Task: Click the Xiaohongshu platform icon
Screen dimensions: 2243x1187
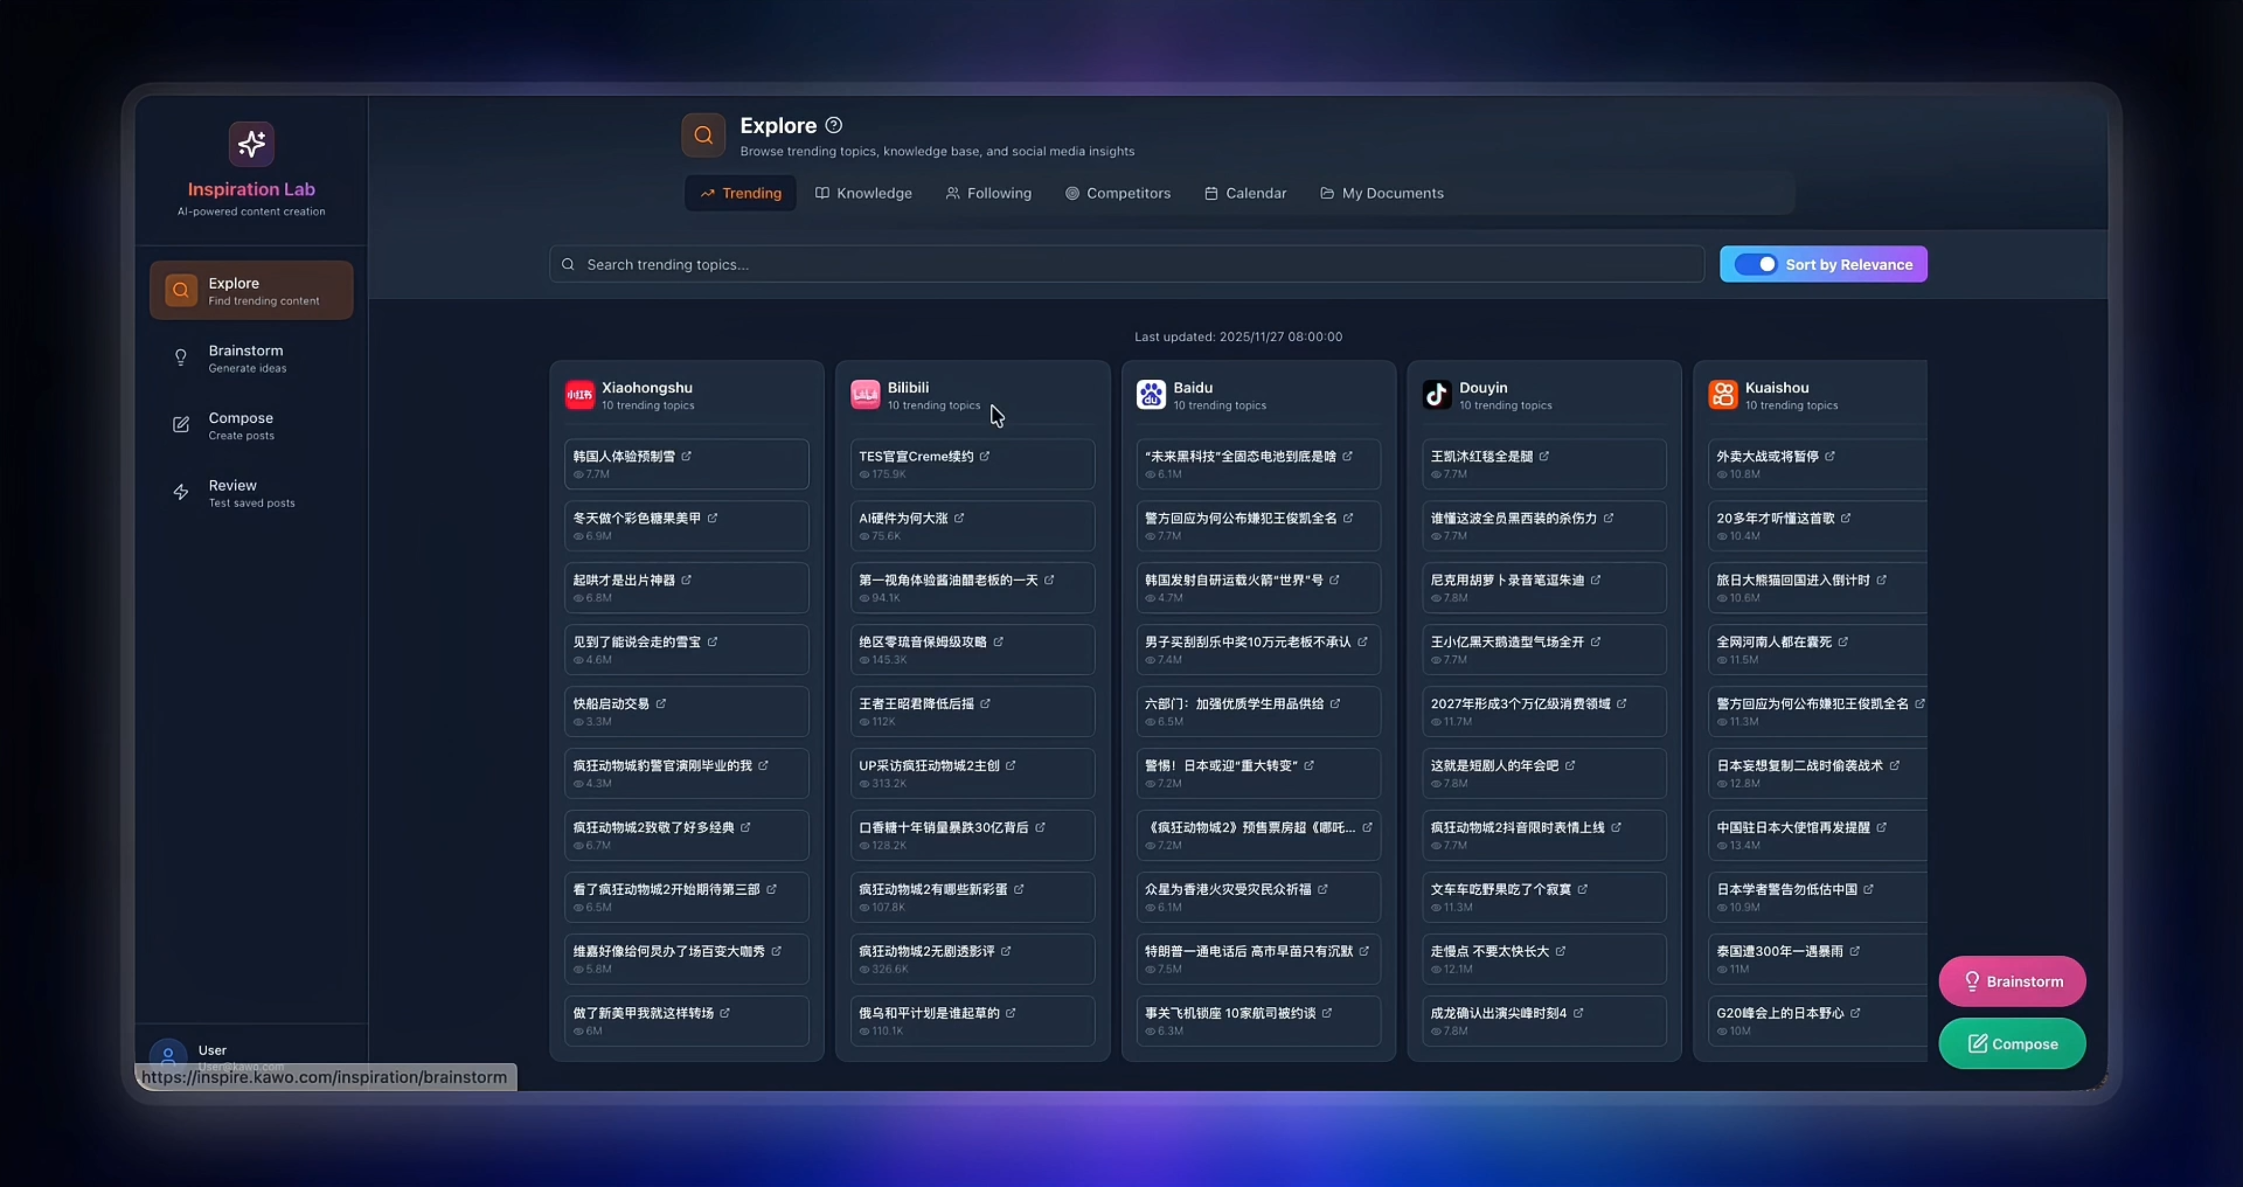Action: click(579, 395)
